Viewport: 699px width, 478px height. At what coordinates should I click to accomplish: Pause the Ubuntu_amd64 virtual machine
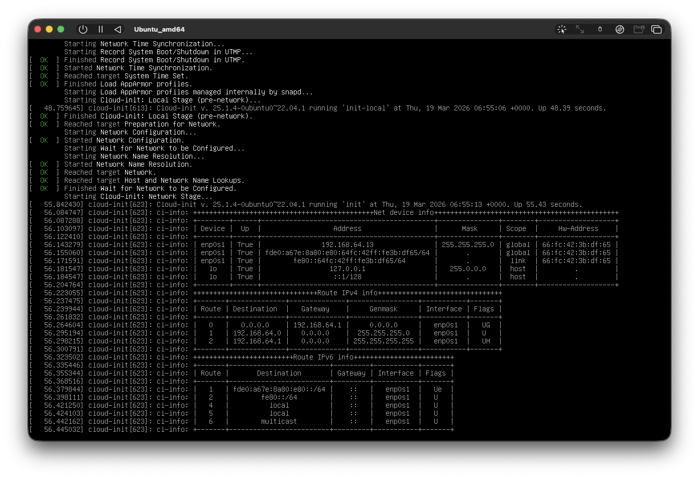[100, 30]
